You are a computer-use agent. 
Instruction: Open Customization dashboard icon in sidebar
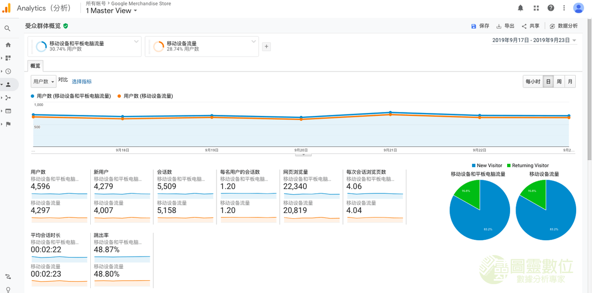tap(8, 58)
